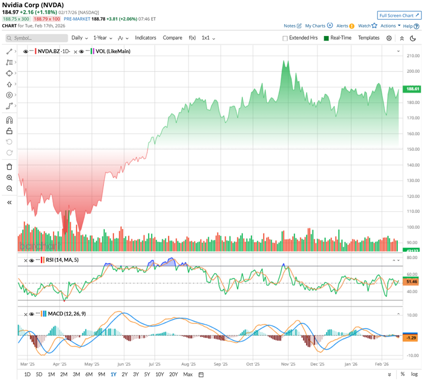Open the f(x) expressions tool
This screenshot has height=383, width=426.
(x=192, y=38)
